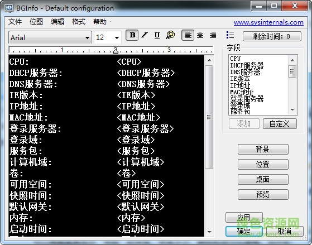Open the 格式 menu
Screen dimensions: 312x245
(79, 22)
